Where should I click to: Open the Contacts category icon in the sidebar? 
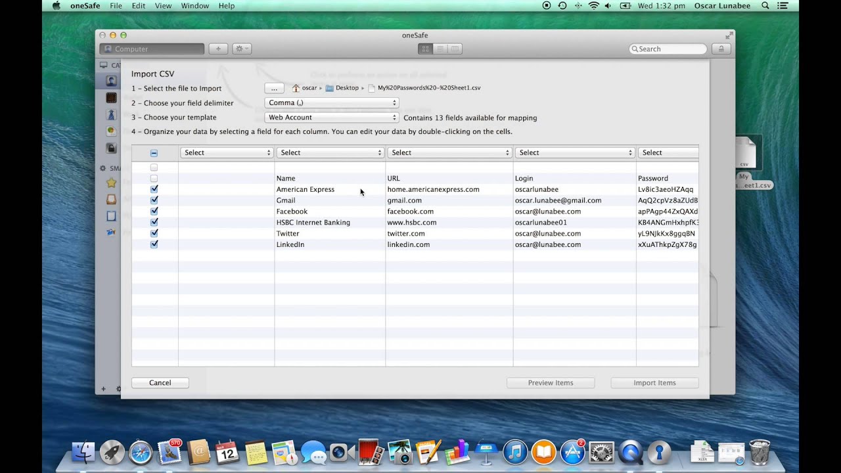point(111,81)
